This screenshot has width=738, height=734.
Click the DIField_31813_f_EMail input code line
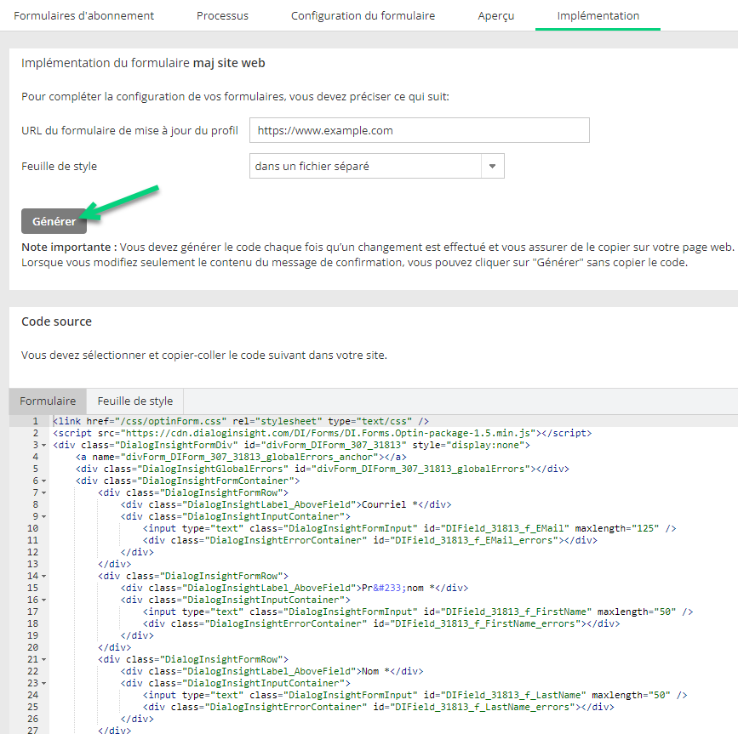click(409, 528)
